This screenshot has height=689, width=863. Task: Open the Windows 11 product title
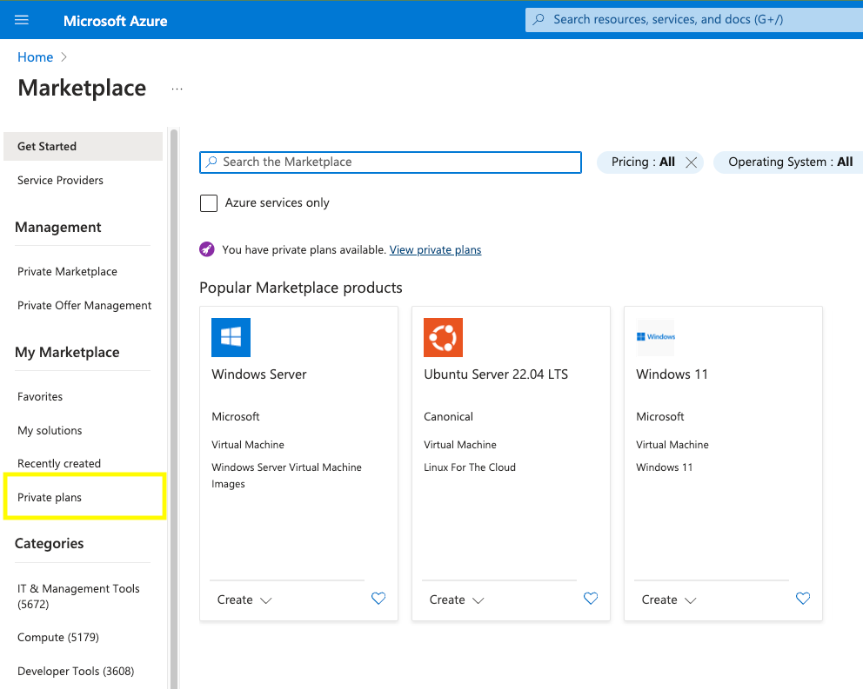pyautogui.click(x=672, y=374)
